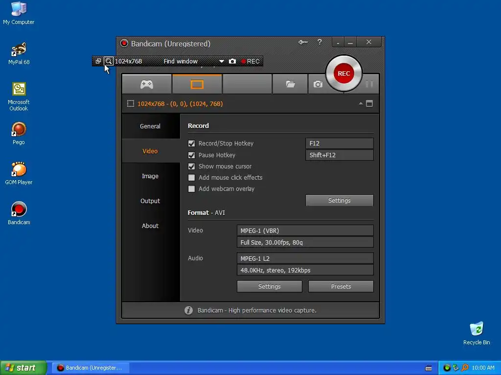Viewport: 501px width, 375px height.
Task: Toggle the Pause Hotkey checkbox
Action: pos(191,155)
